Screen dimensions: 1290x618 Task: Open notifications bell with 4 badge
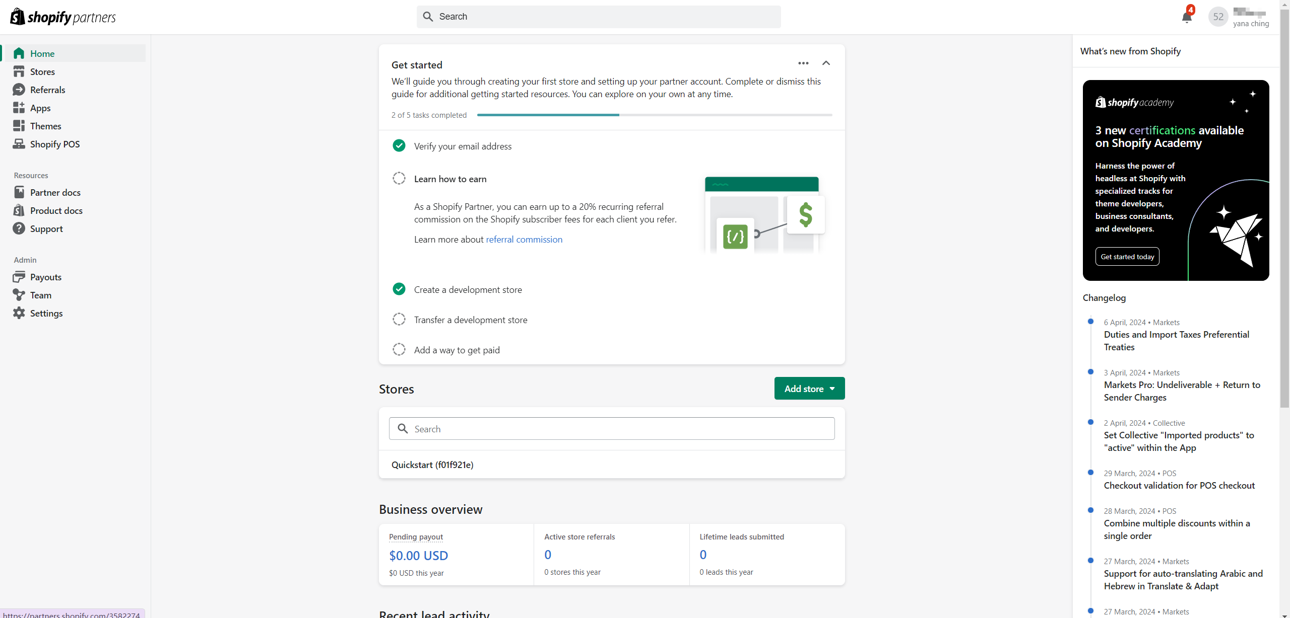point(1187,16)
